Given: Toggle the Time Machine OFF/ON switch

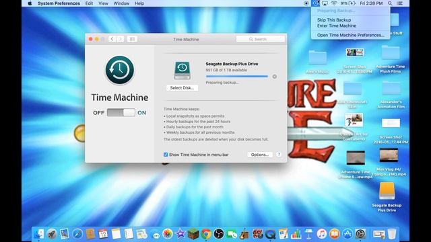Looking at the screenshot, I should pyautogui.click(x=121, y=112).
